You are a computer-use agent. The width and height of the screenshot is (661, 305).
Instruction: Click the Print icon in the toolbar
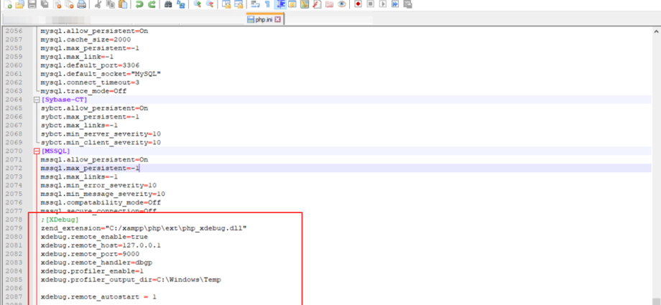pos(81,4)
